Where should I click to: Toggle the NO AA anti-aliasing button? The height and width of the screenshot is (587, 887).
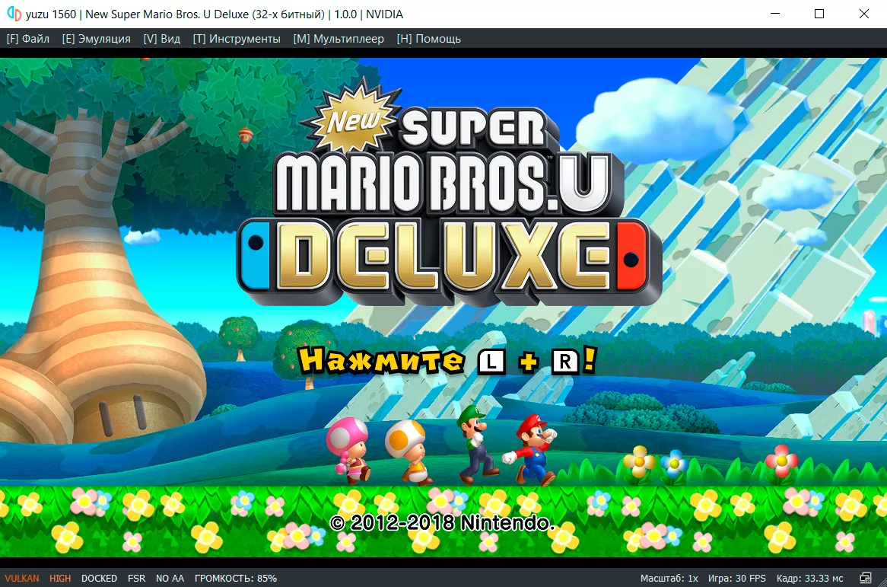click(170, 578)
